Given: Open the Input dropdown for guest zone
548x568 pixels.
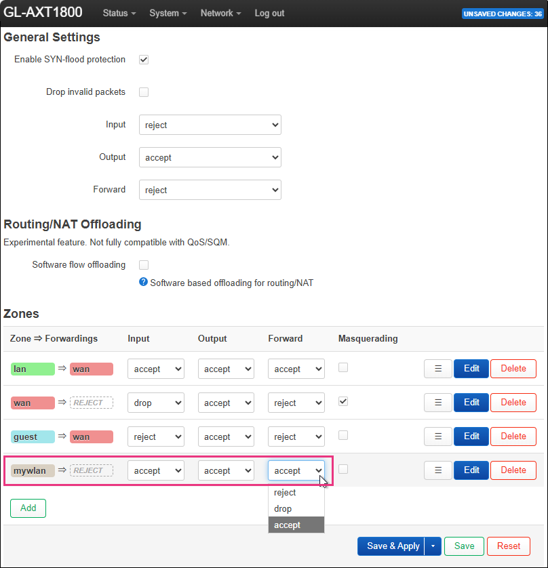Looking at the screenshot, I should (156, 437).
